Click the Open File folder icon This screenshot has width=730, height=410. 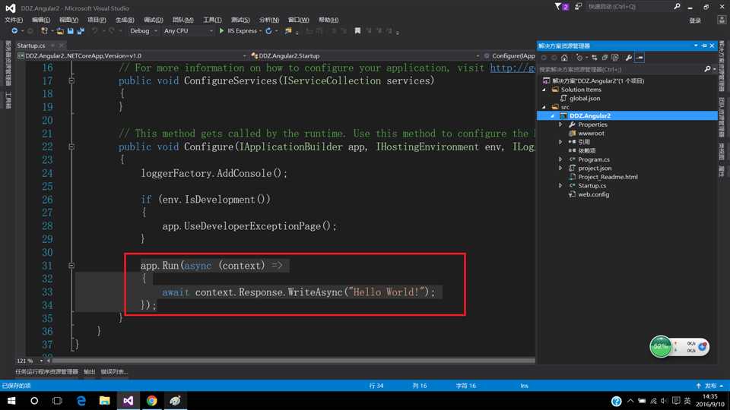pyautogui.click(x=60, y=30)
